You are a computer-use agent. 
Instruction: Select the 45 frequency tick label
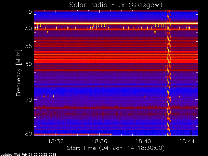[x=29, y=12]
